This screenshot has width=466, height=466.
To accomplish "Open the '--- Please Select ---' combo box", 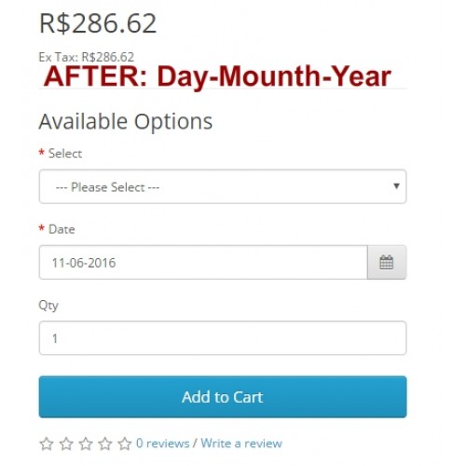I will [223, 186].
